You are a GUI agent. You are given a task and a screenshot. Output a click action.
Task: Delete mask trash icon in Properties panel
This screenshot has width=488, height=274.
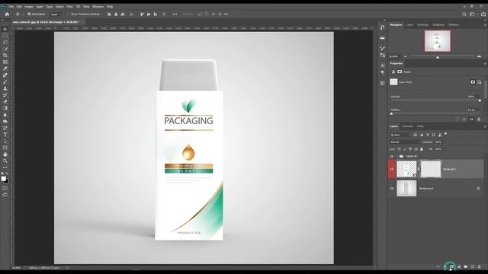(479, 119)
